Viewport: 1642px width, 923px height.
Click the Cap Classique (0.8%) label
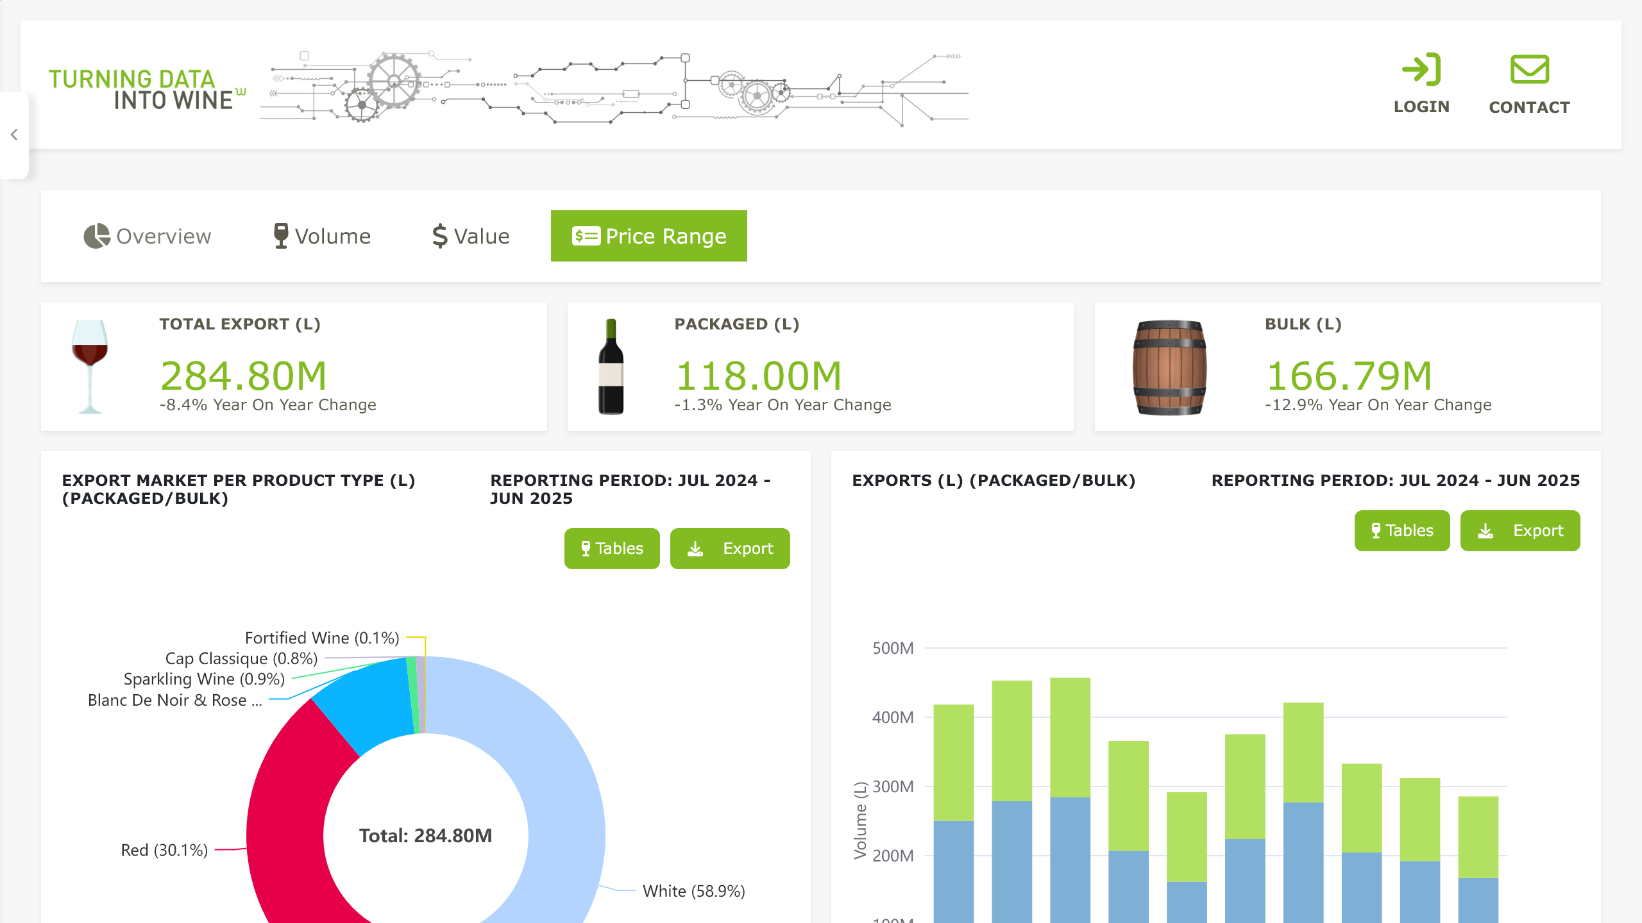pyautogui.click(x=241, y=659)
